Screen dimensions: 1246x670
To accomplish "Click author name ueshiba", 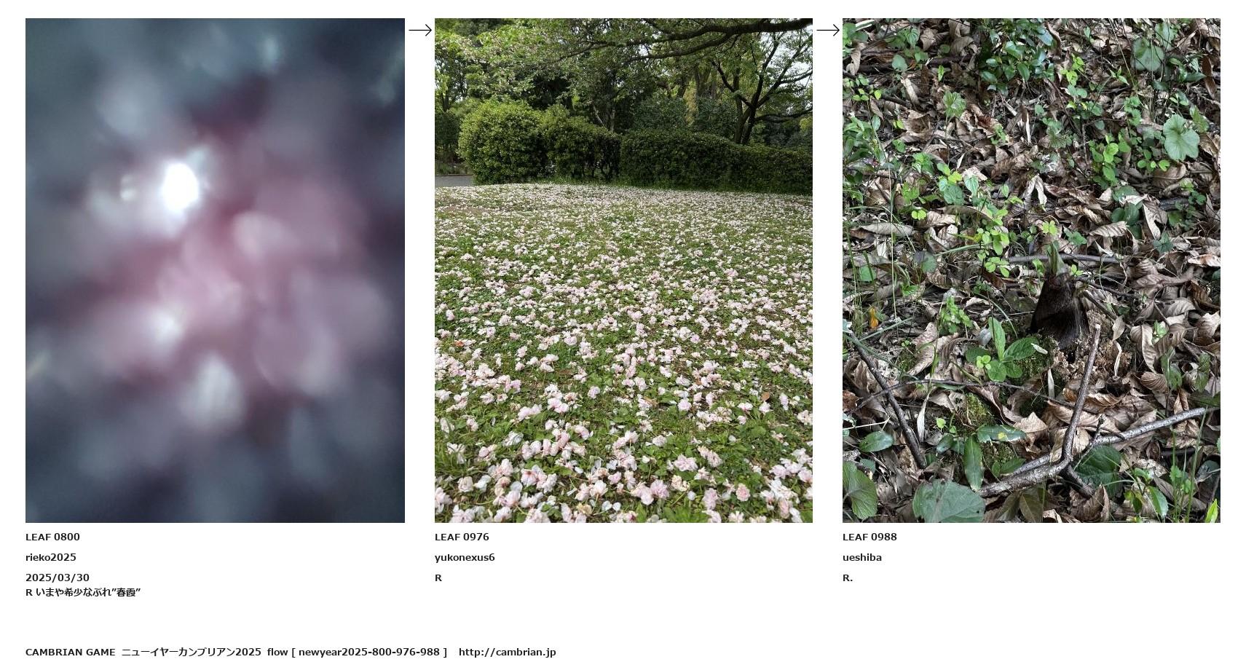I will (x=862, y=557).
